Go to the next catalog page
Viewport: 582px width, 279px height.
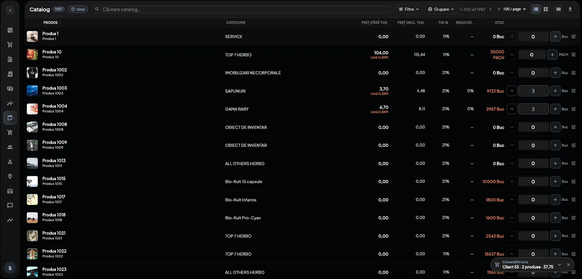(x=499, y=9)
